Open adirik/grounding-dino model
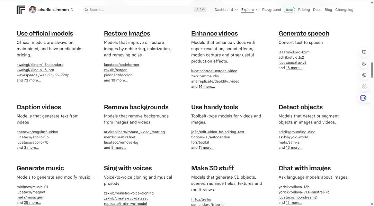The height and width of the screenshot is (206, 374). [x=297, y=132]
